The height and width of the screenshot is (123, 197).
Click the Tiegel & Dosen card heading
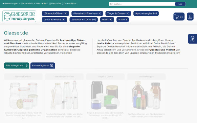(105, 76)
